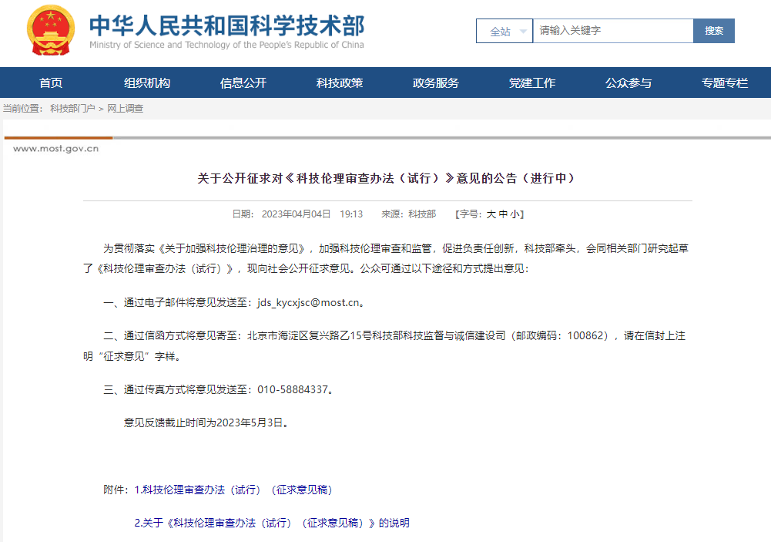Navigate to 政务服务 section
Viewport: 771px width, 542px height.
tap(436, 83)
